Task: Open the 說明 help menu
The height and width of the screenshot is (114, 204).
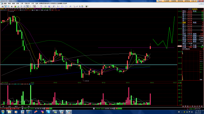Action: [x=37, y=3]
